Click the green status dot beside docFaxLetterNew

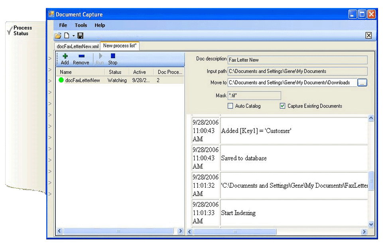click(61, 80)
